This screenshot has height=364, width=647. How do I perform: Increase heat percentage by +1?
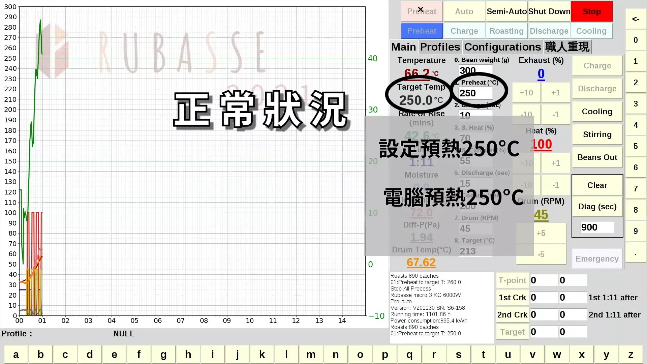tap(555, 163)
